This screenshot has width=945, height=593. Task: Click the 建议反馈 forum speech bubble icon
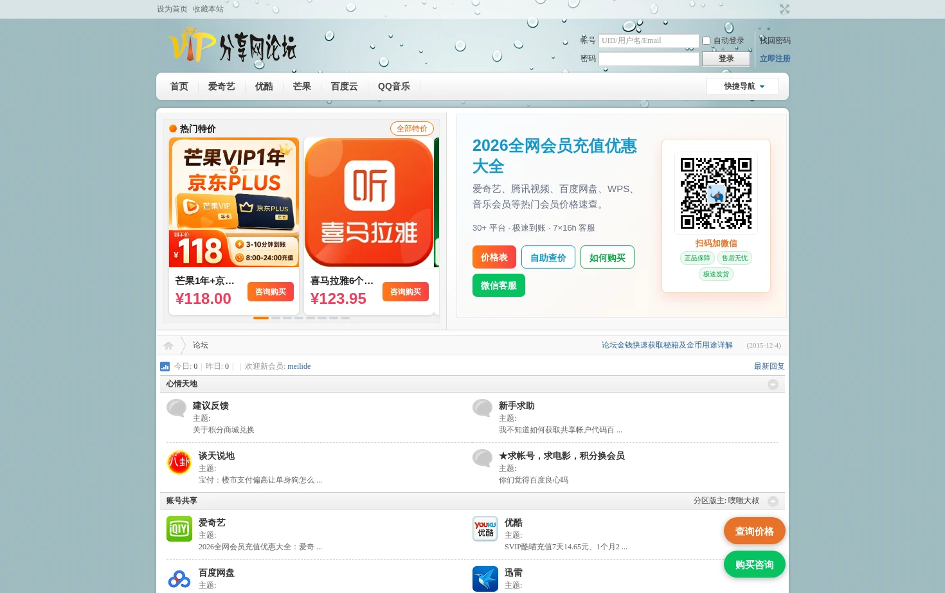click(177, 408)
